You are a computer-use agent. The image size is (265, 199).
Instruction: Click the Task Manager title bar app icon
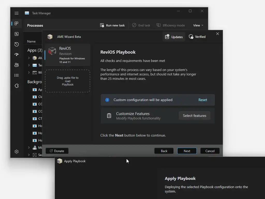pos(27,13)
